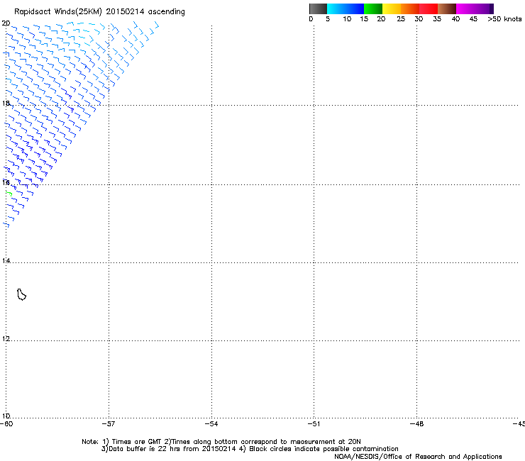The height and width of the screenshot is (461, 525).
Task: Click the '12' latitude axis label
Action: pos(6,338)
